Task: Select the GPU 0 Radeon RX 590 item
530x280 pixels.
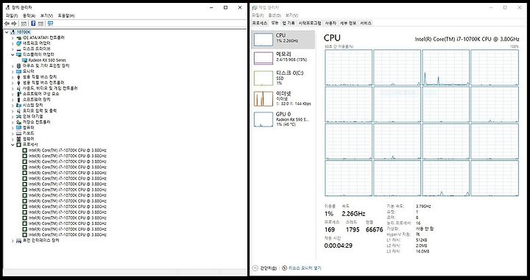Action: 283,119
